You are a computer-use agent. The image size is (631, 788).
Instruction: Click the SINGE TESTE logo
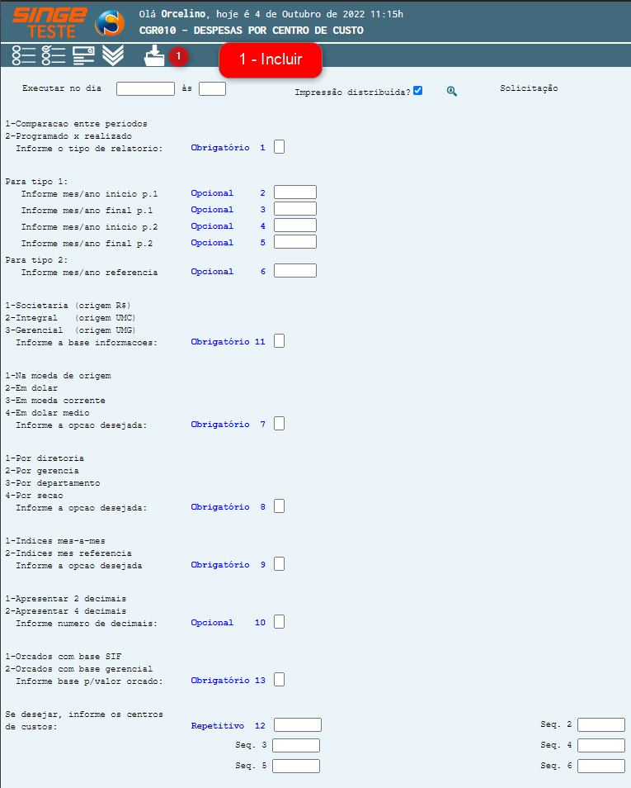(x=49, y=22)
